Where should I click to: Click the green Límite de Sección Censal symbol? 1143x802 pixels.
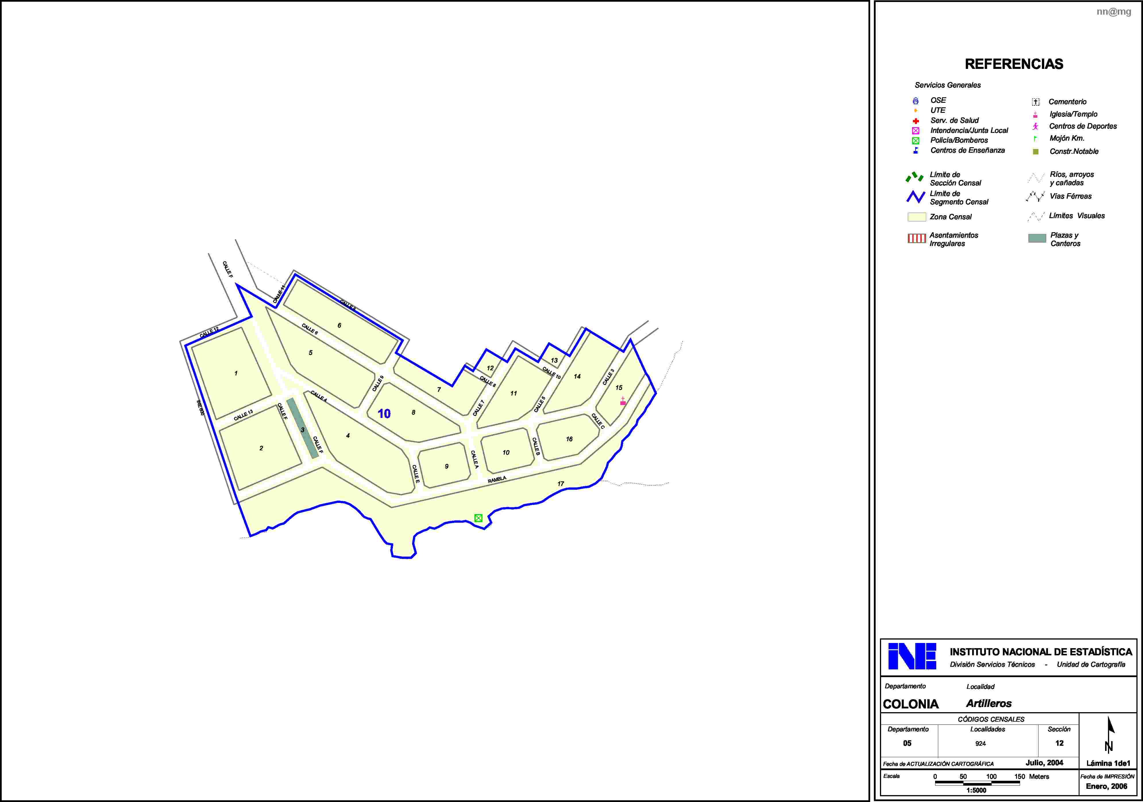click(914, 177)
